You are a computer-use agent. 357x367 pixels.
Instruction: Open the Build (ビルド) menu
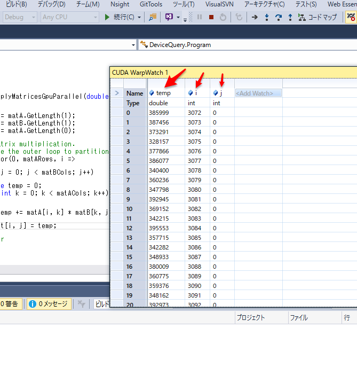click(x=17, y=4)
